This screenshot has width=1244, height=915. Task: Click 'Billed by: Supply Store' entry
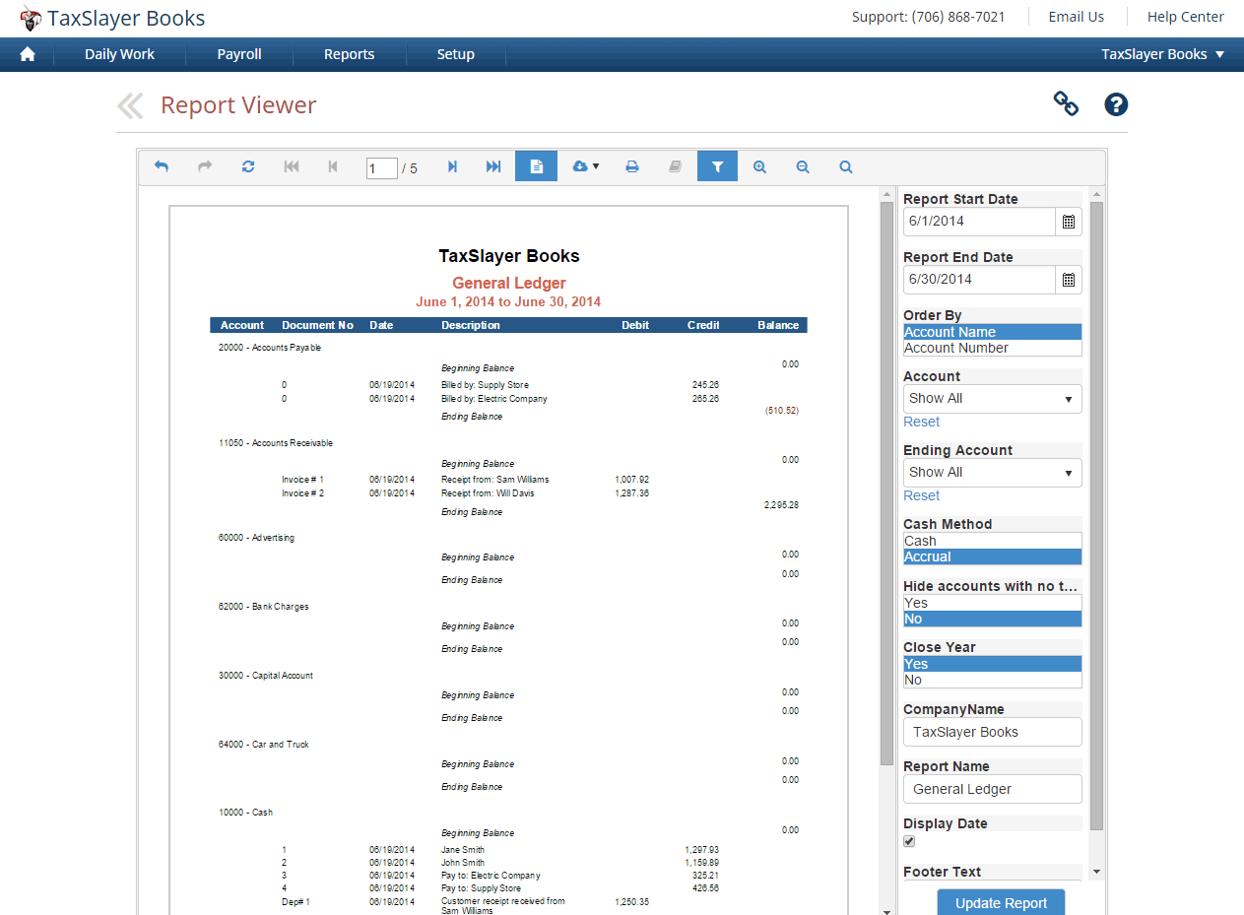(x=486, y=385)
